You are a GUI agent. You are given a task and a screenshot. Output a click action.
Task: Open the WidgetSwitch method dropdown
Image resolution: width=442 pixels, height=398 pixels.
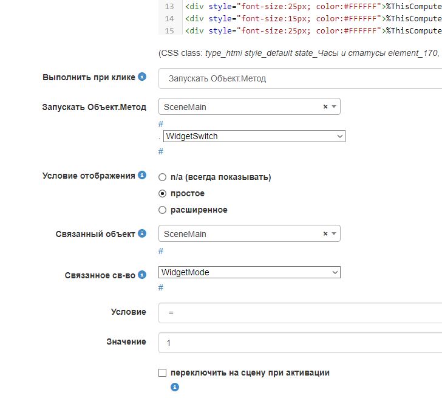tap(254, 136)
